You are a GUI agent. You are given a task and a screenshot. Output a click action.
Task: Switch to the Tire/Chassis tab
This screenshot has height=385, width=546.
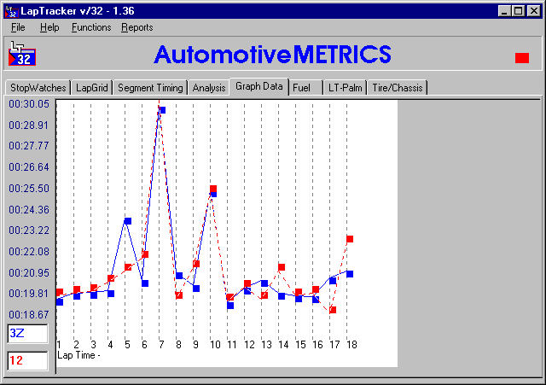pos(398,87)
